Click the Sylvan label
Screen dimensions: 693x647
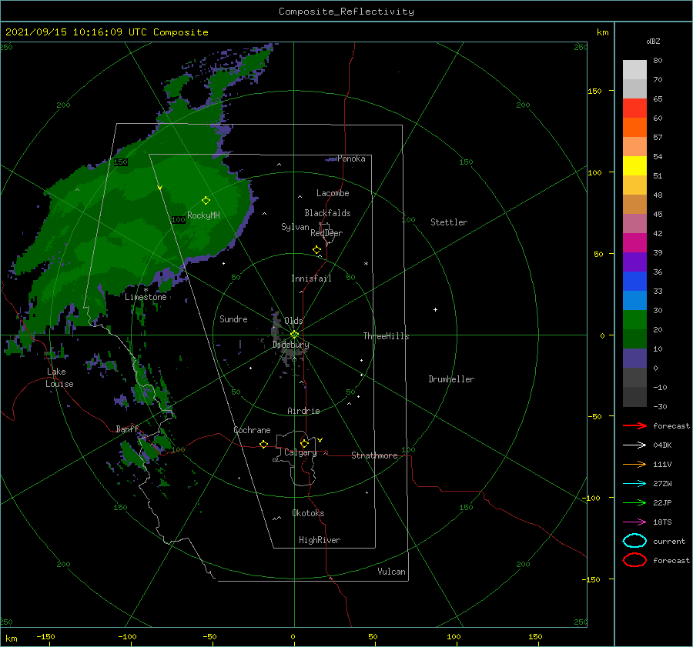[295, 227]
